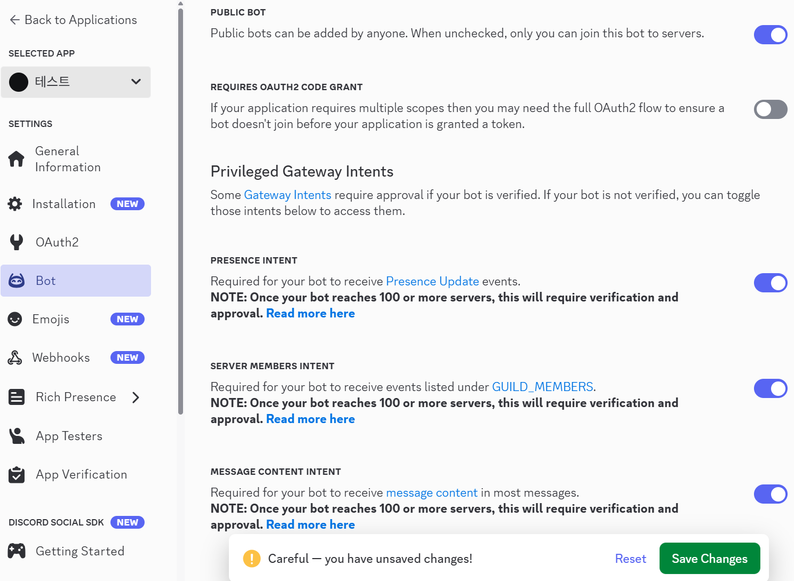Expand the Rich Presence submenu chevron
Screen dimensions: 794x581
point(136,397)
